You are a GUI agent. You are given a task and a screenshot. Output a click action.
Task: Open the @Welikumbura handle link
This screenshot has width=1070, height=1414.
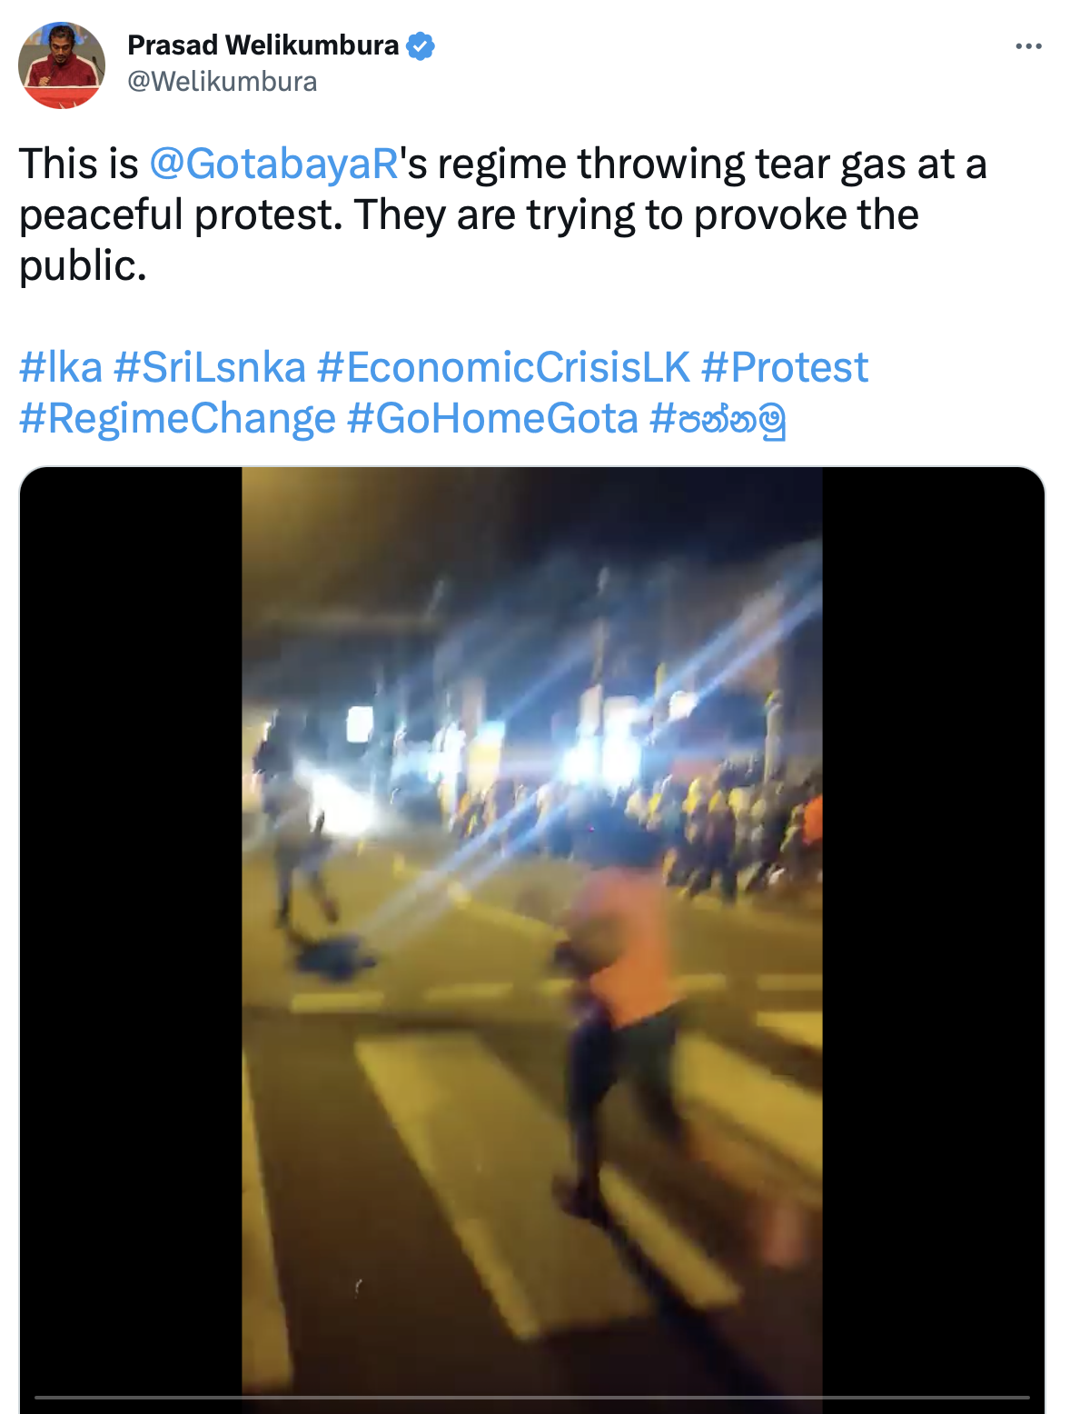223,82
